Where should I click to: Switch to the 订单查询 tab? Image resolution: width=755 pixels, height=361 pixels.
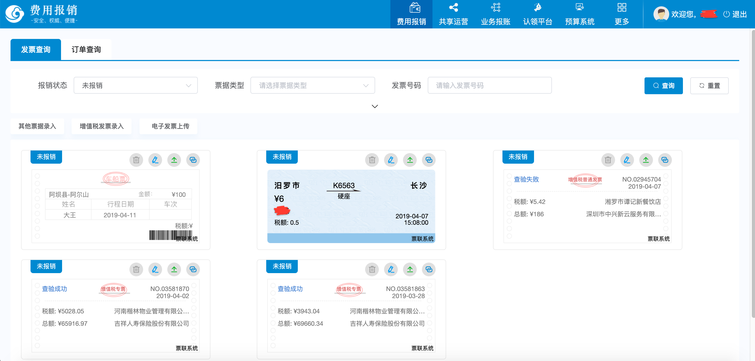pos(87,49)
